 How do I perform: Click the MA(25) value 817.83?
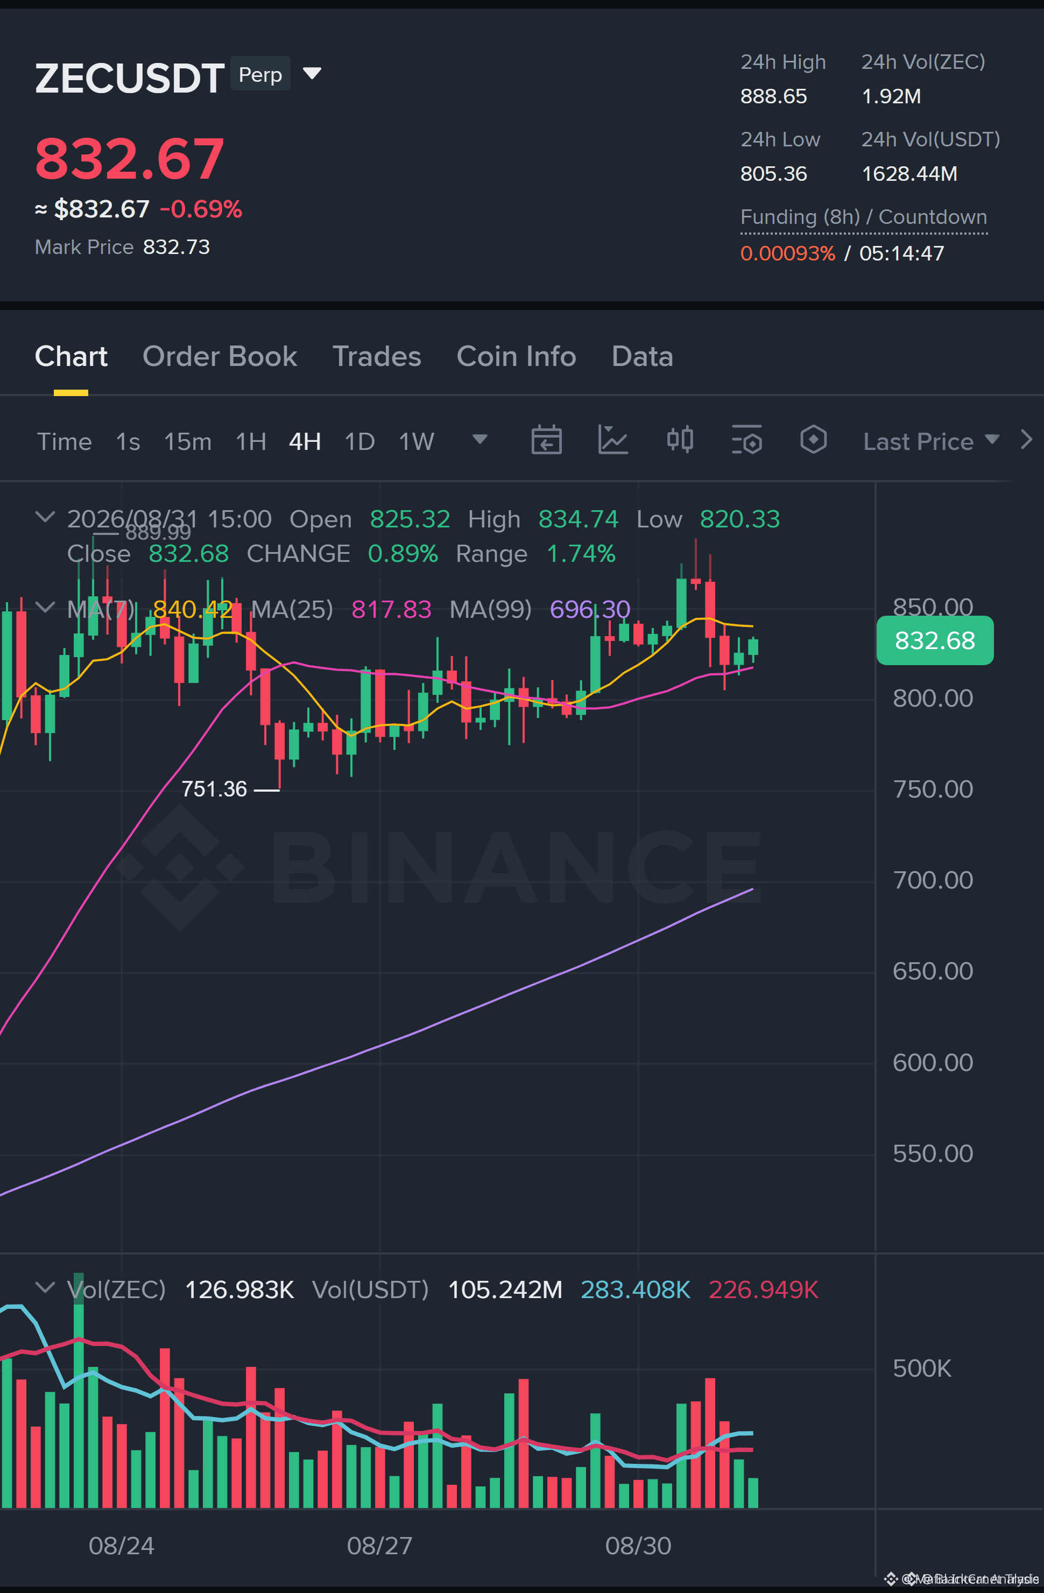tap(392, 610)
